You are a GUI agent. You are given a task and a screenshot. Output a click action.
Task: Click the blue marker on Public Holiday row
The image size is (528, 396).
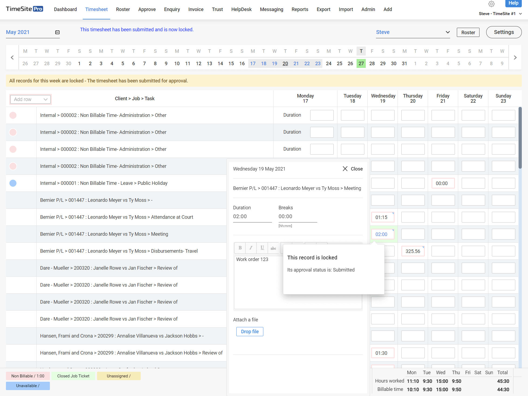click(x=13, y=183)
